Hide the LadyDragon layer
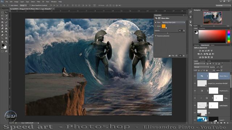The height and width of the screenshot is (130, 232). pyautogui.click(x=195, y=105)
